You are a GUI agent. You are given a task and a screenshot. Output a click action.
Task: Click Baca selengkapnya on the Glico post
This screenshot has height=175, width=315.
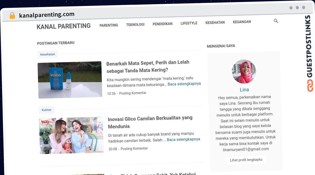[183, 139]
